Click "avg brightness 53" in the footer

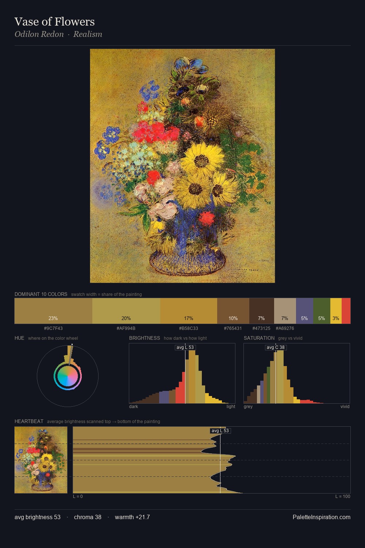[x=38, y=517]
